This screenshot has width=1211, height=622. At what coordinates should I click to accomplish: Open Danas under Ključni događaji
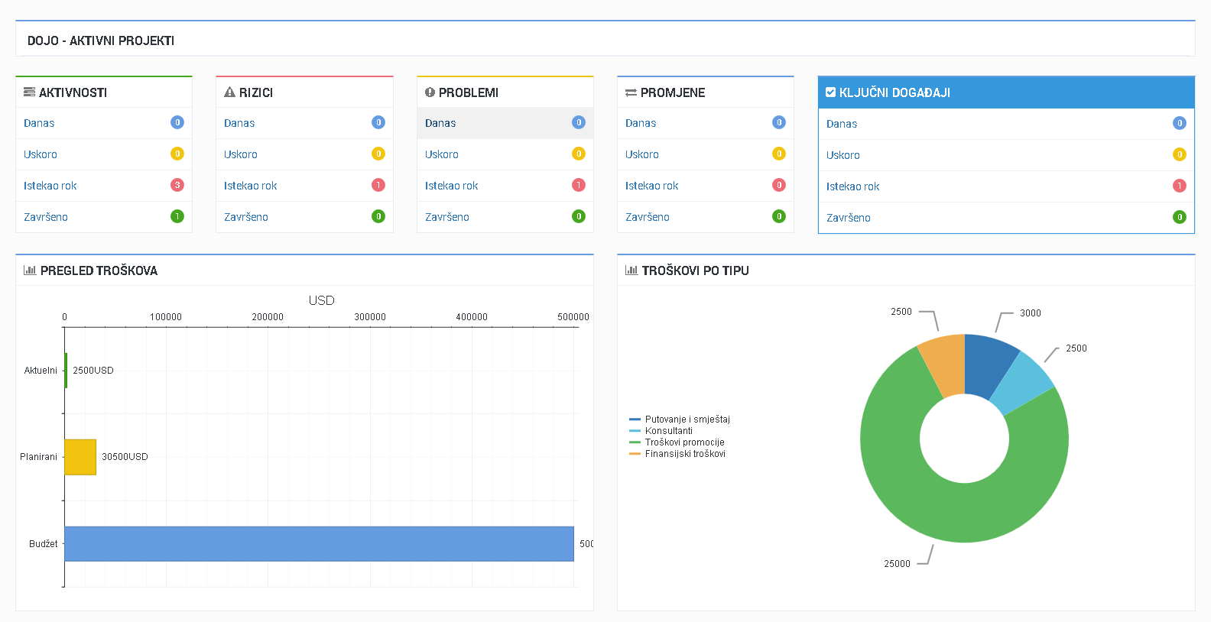[x=842, y=124]
